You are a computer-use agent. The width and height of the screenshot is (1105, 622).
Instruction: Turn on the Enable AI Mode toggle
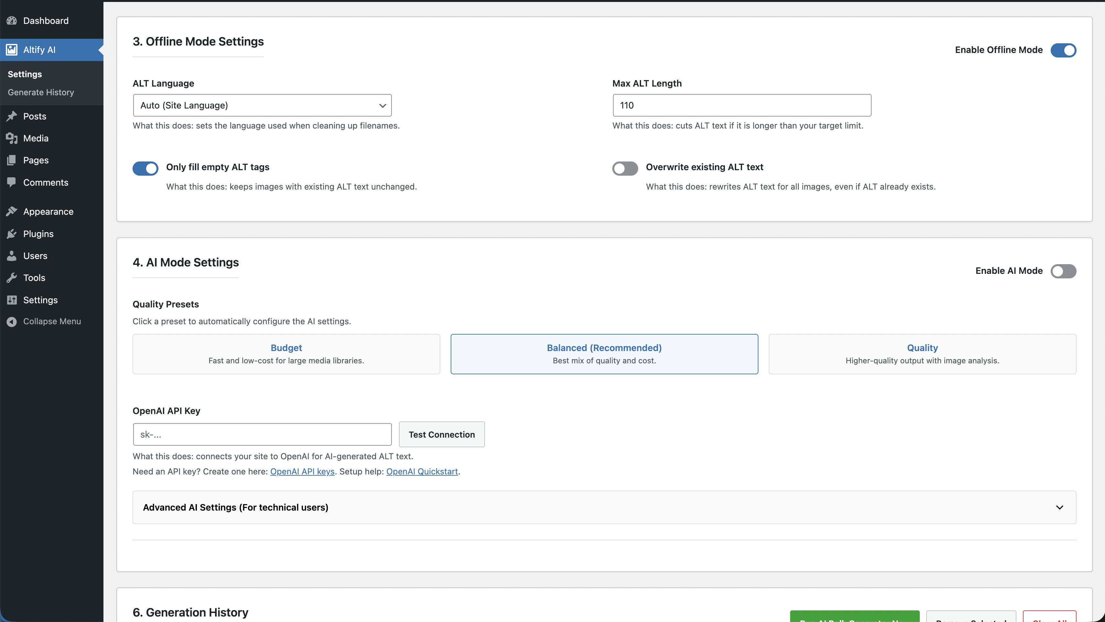point(1063,271)
